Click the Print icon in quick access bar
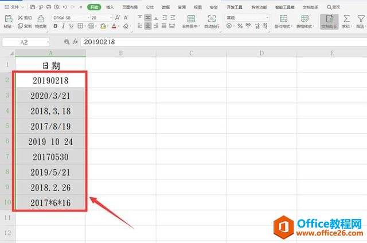367x243 pixels. click(49, 7)
